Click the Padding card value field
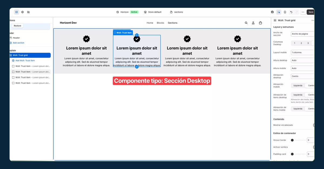324x169 pixels. tap(310, 154)
